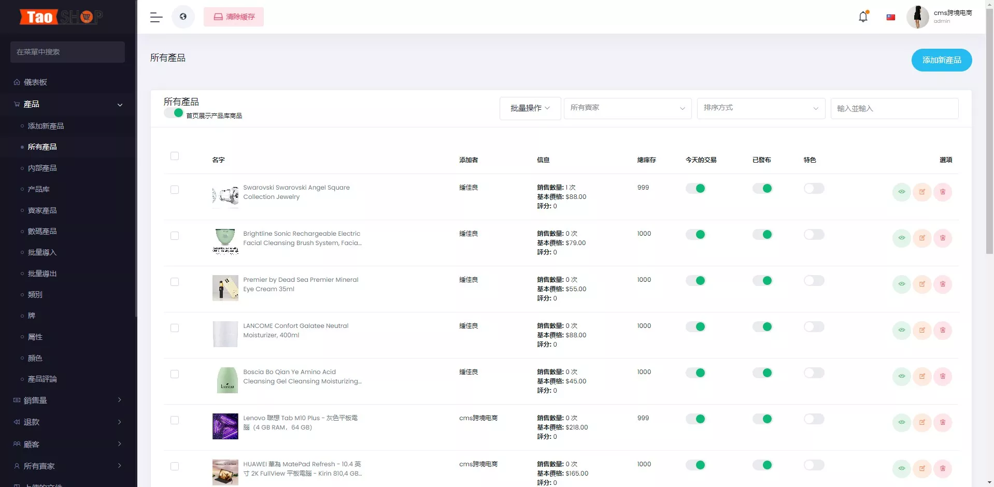Enable featured toggle for Boscia cleansing gel
Viewport: 994px width, 487px height.
point(813,373)
